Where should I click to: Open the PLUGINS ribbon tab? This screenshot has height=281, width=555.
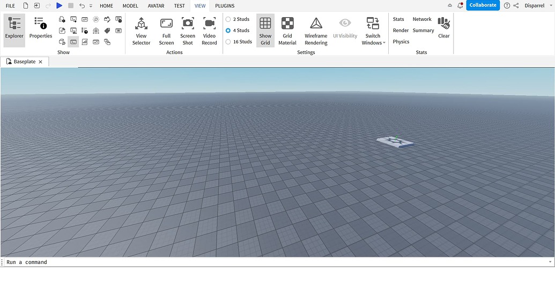pyautogui.click(x=225, y=6)
